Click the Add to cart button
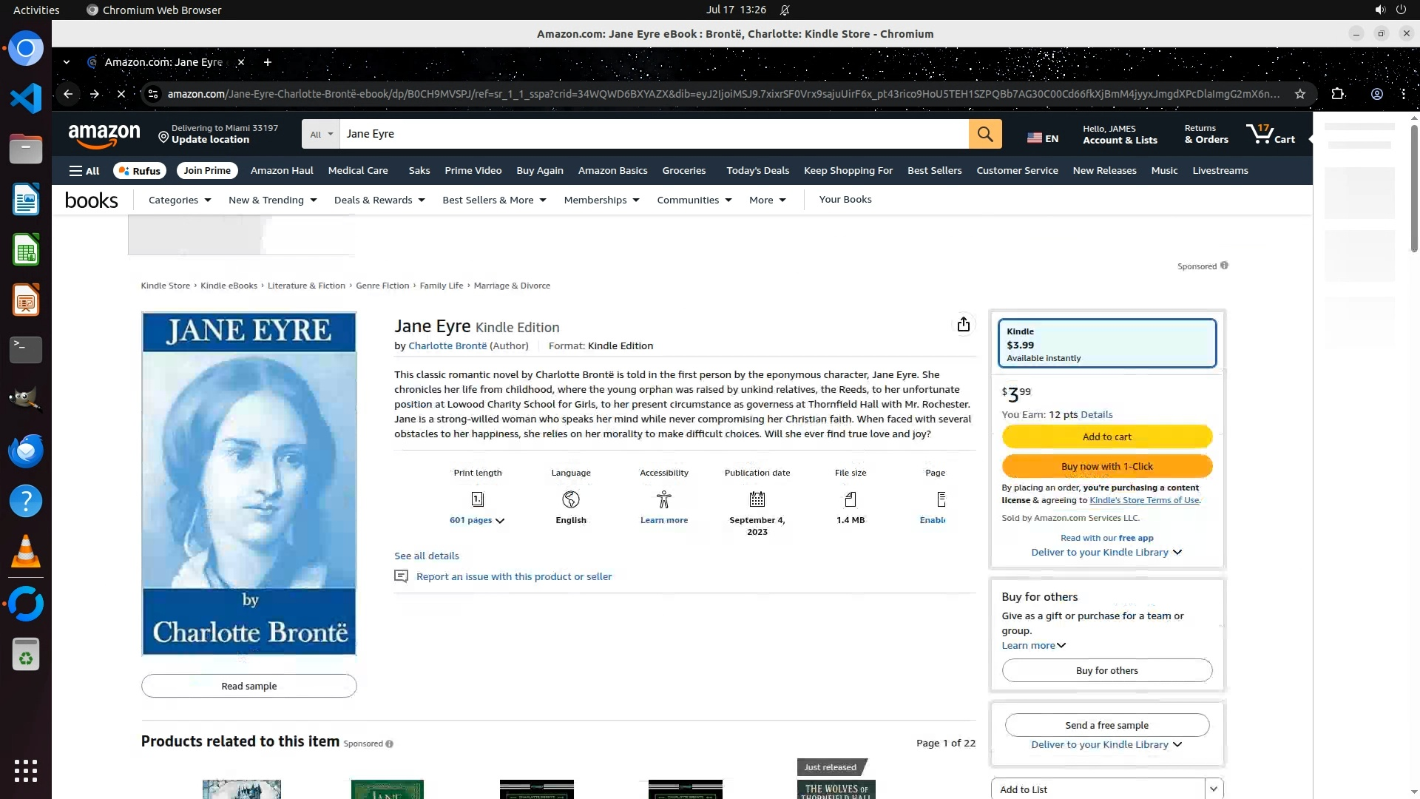 tap(1106, 436)
